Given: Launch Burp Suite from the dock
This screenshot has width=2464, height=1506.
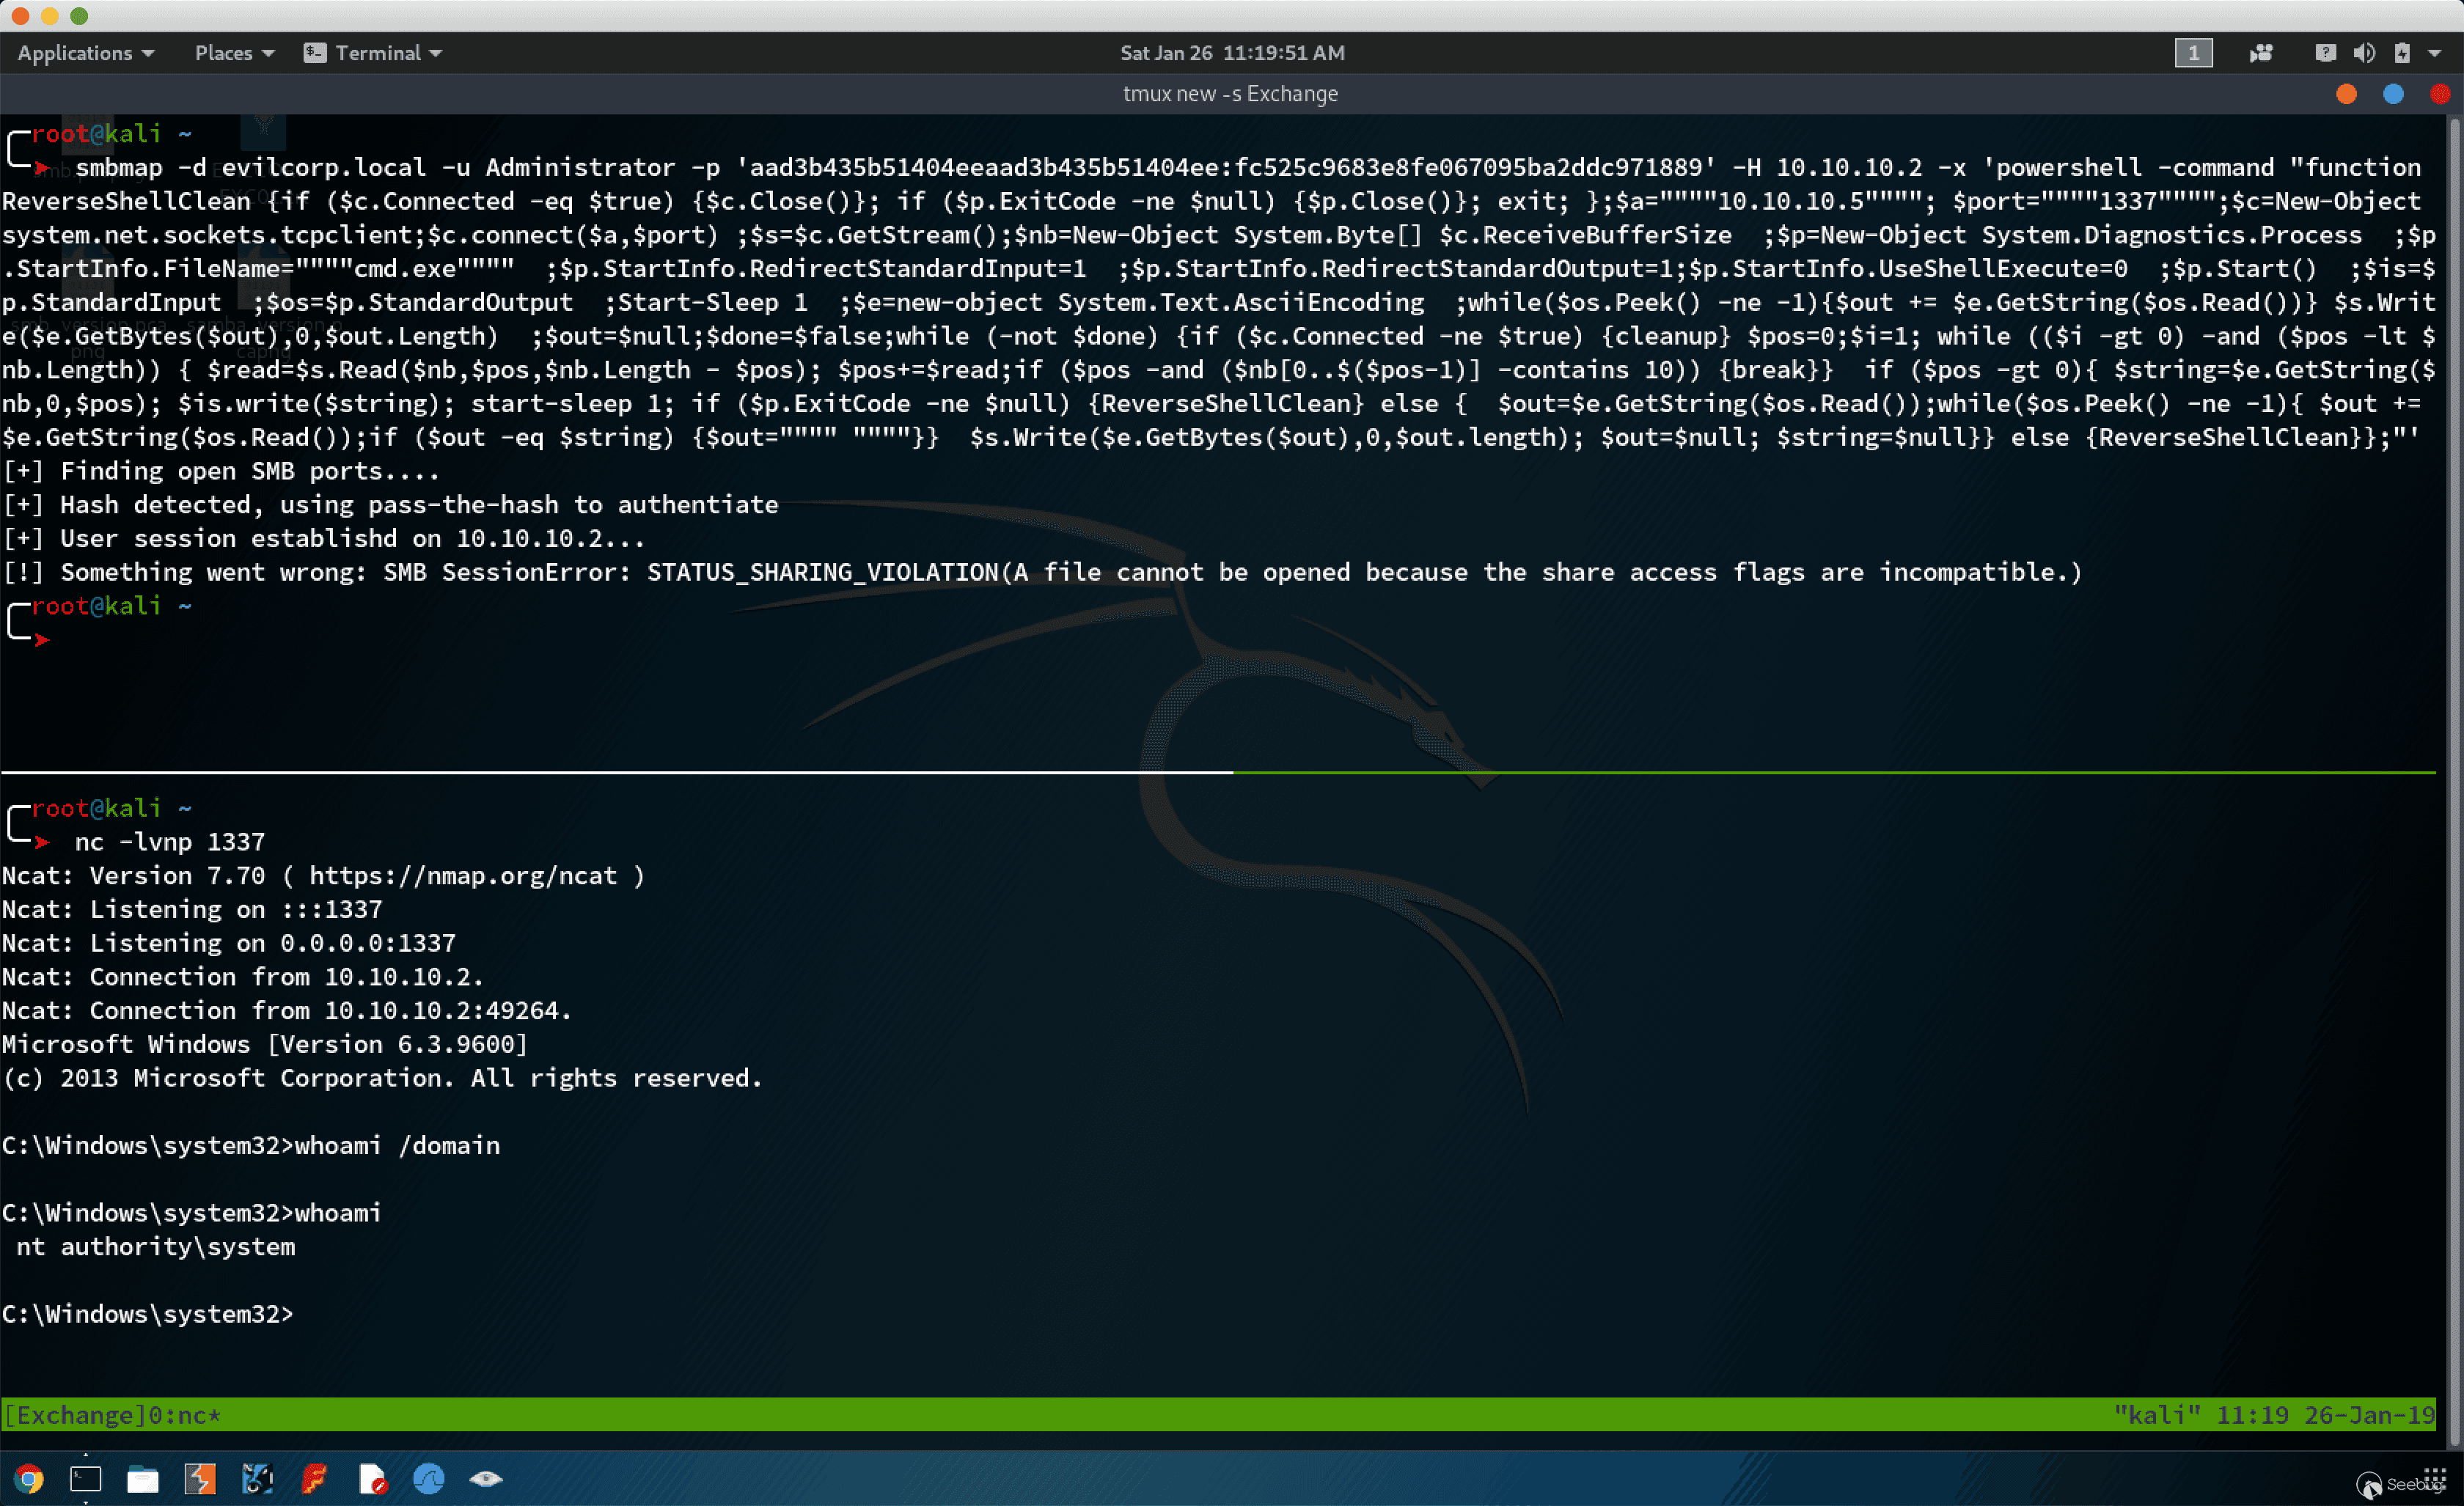Looking at the screenshot, I should coord(200,1478).
